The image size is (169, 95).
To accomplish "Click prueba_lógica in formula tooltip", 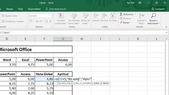I will (x=66, y=83).
